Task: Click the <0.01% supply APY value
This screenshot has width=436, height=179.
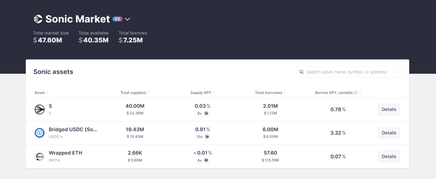Action: tap(203, 153)
